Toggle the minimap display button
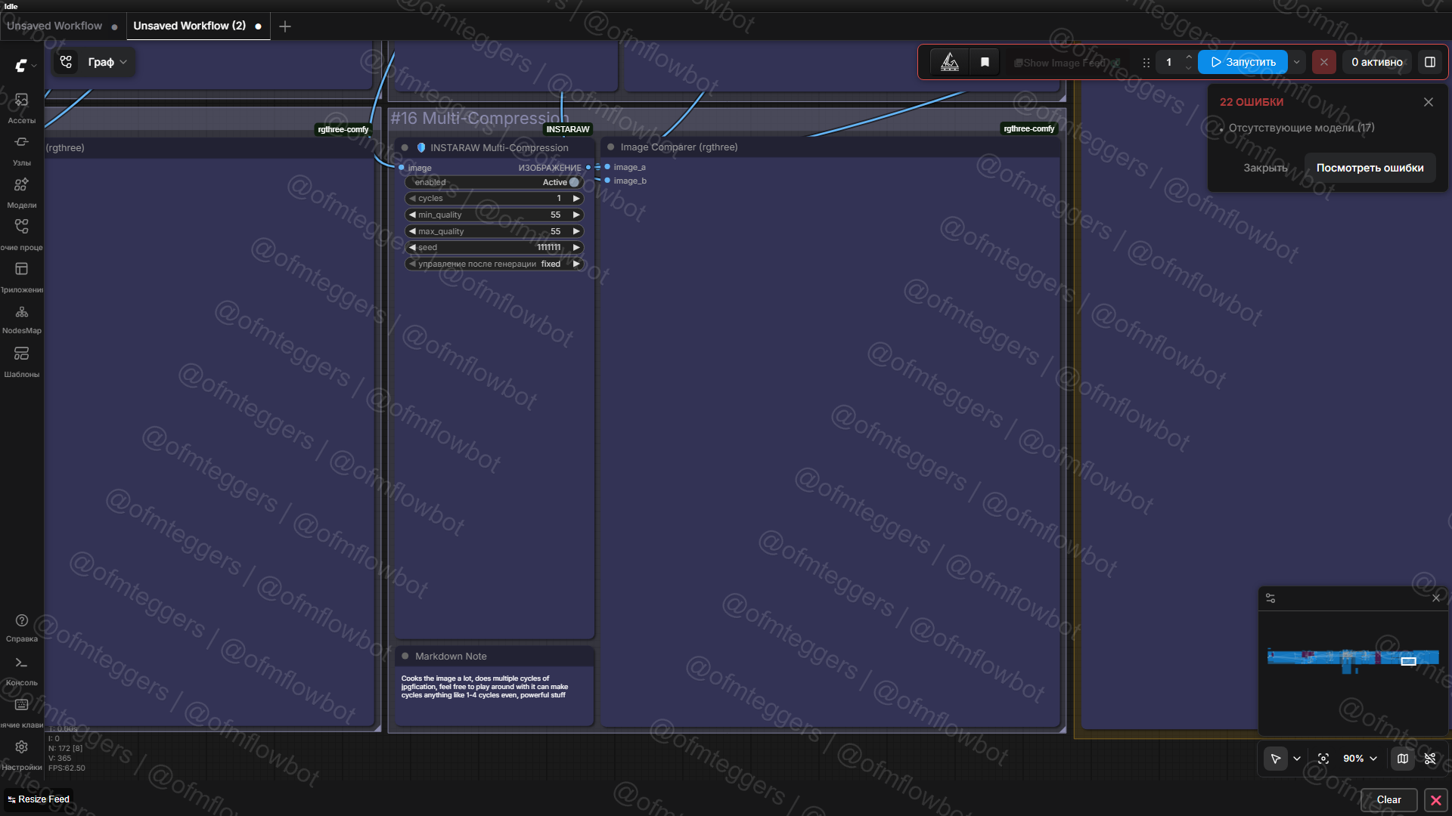 click(x=1403, y=759)
